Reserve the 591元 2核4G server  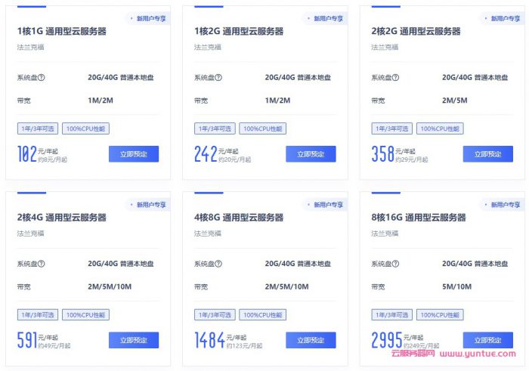pos(134,340)
